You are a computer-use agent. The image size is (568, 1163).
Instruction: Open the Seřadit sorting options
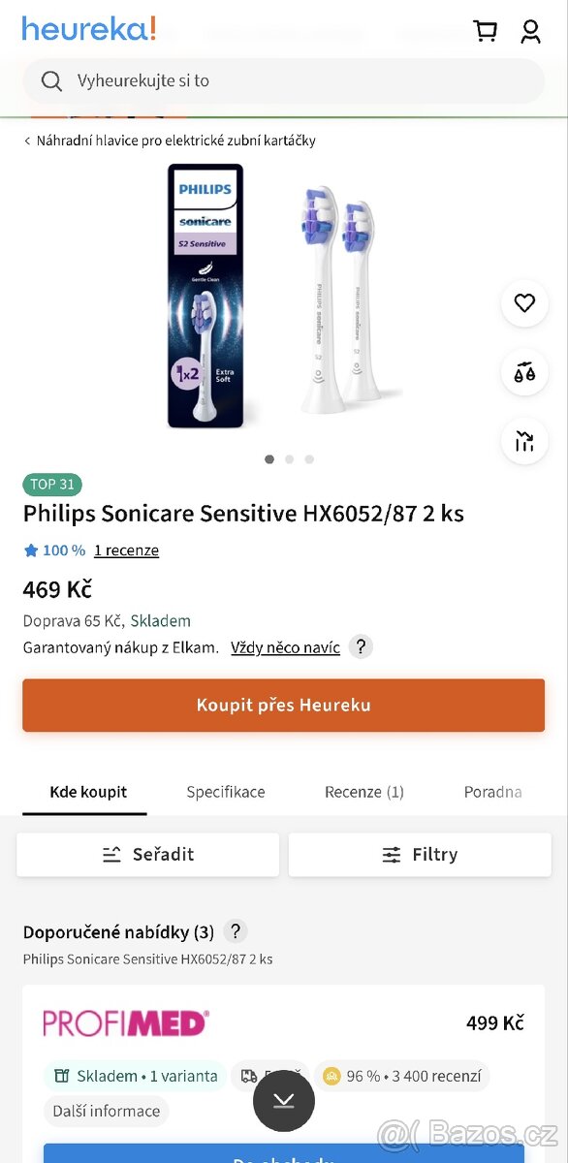(x=147, y=854)
